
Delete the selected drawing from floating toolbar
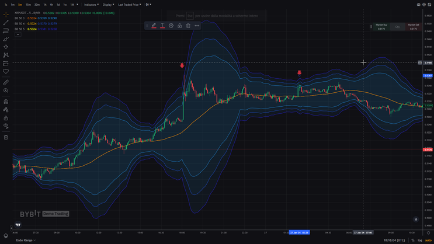coord(188,26)
